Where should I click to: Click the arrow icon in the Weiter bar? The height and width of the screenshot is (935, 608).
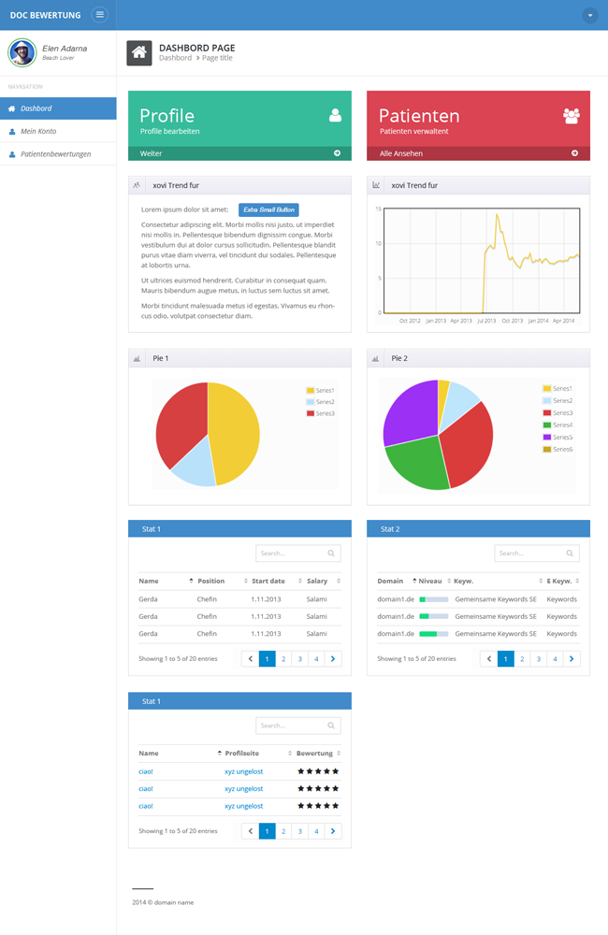[x=337, y=153]
